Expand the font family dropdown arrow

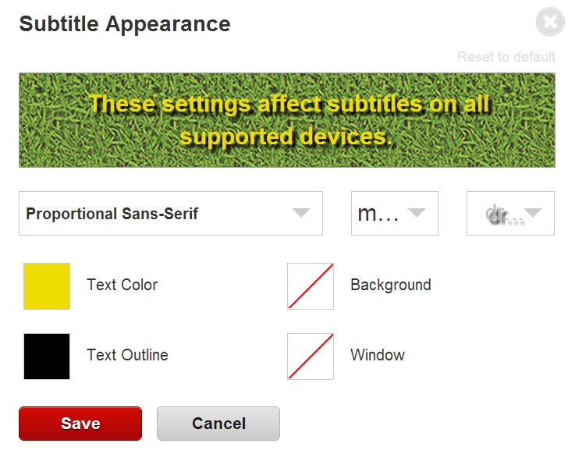pyautogui.click(x=301, y=213)
